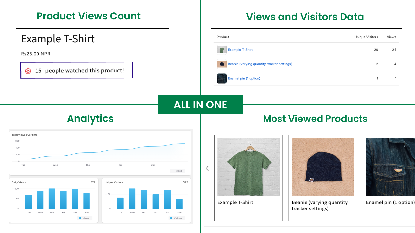Click the flame icon beside the watch count
415x233 pixels.
click(29, 70)
